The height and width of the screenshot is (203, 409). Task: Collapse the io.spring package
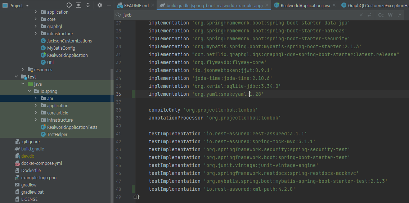click(x=29, y=91)
